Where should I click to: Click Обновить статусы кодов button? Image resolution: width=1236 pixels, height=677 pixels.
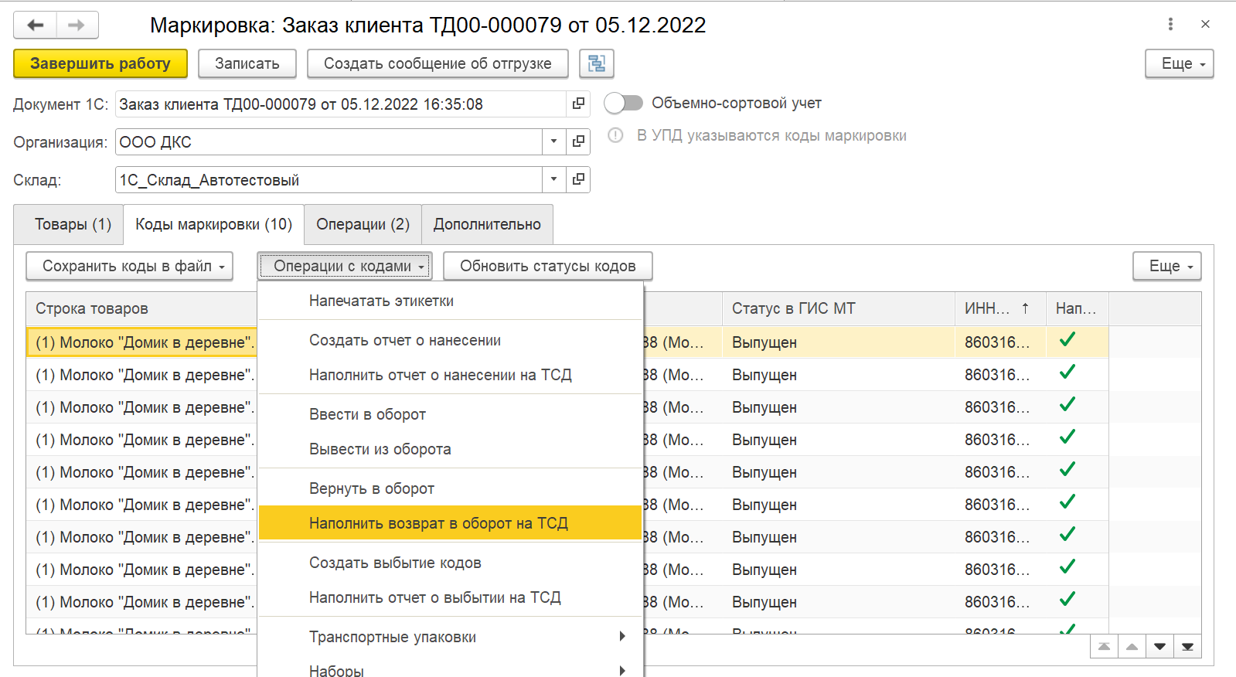click(548, 266)
